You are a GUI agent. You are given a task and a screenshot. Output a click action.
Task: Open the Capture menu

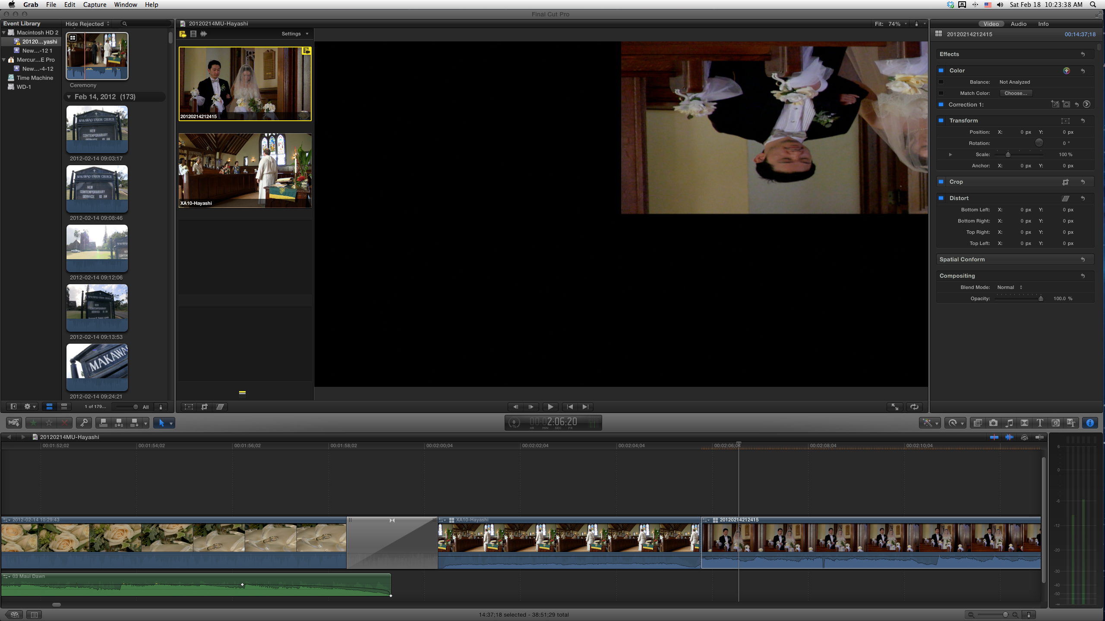pyautogui.click(x=95, y=4)
